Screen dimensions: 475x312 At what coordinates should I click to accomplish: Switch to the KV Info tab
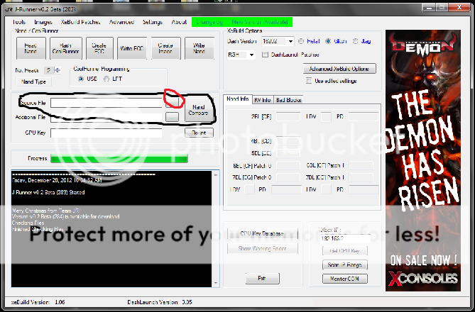(262, 100)
